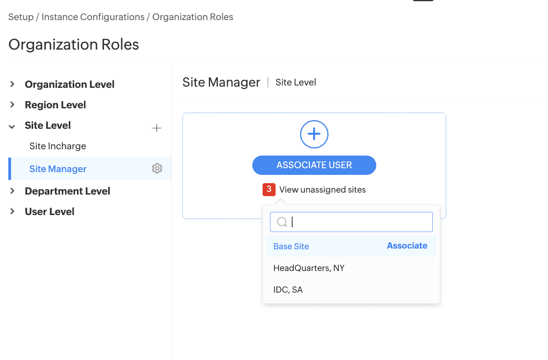Click the search magnifier icon in dropdown

pos(282,222)
